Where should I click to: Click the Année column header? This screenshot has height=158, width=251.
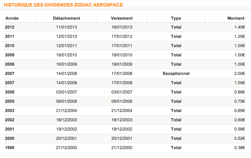(12, 18)
